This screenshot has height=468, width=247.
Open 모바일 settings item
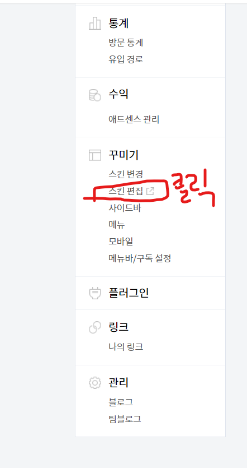click(121, 241)
